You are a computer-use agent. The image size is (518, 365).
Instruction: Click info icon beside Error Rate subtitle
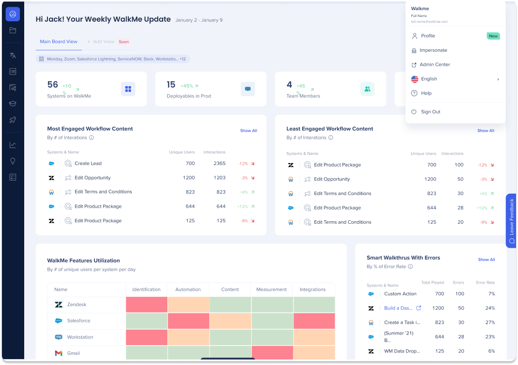click(410, 267)
